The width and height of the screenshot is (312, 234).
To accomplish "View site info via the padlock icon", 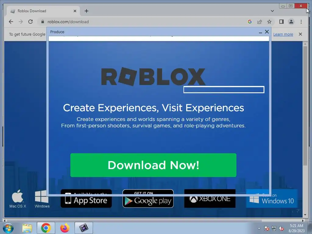I will click(x=42, y=22).
